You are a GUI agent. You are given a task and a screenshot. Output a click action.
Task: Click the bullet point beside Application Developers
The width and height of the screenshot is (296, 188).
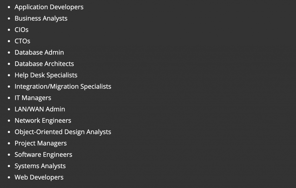click(x=9, y=7)
